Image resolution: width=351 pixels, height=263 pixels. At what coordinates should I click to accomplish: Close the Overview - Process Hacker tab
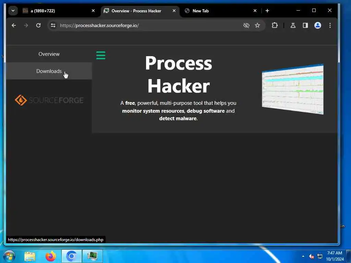coord(174,11)
